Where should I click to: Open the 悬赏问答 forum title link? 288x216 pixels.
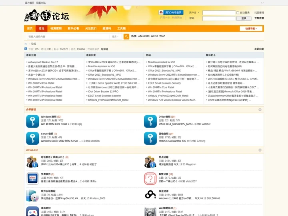(x=164, y=174)
